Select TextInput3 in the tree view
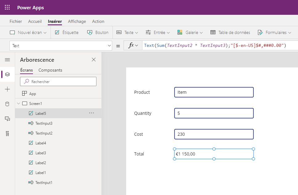Image resolution: width=298 pixels, height=195 pixels. tap(44, 123)
